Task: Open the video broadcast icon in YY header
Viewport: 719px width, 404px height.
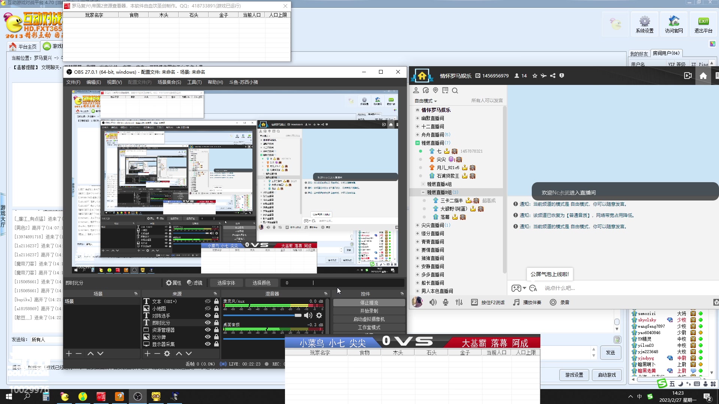Action: pyautogui.click(x=688, y=76)
